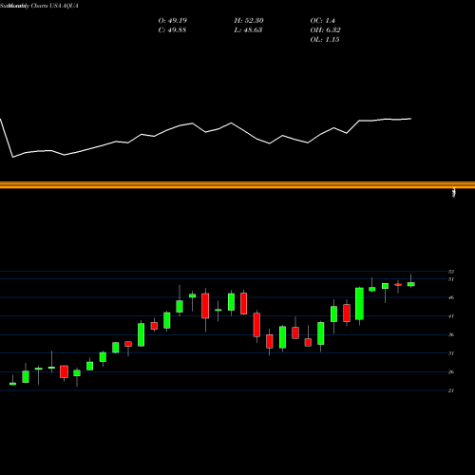Viewport: 475px width, 475px height.
Task: Click the OC: 1.4 reading
Action: 322,21
